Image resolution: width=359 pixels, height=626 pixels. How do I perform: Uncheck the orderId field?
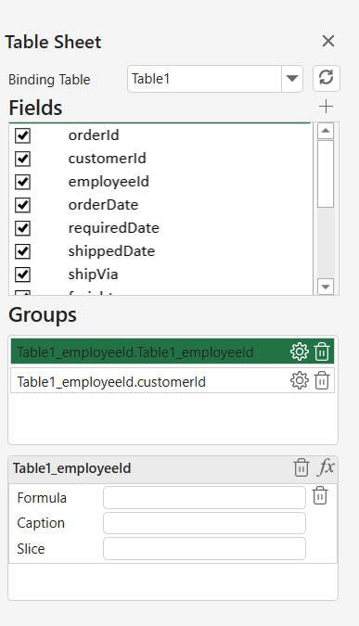22,135
